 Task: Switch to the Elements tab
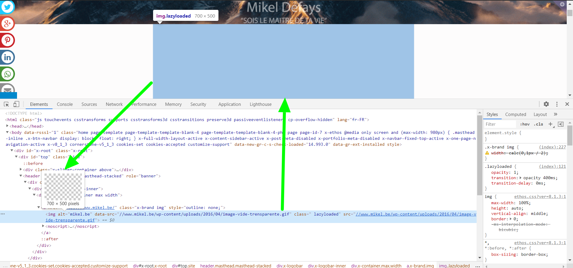coord(39,104)
